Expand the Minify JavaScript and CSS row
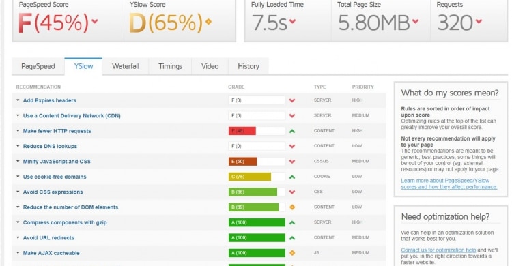The image size is (512, 266). point(18,161)
